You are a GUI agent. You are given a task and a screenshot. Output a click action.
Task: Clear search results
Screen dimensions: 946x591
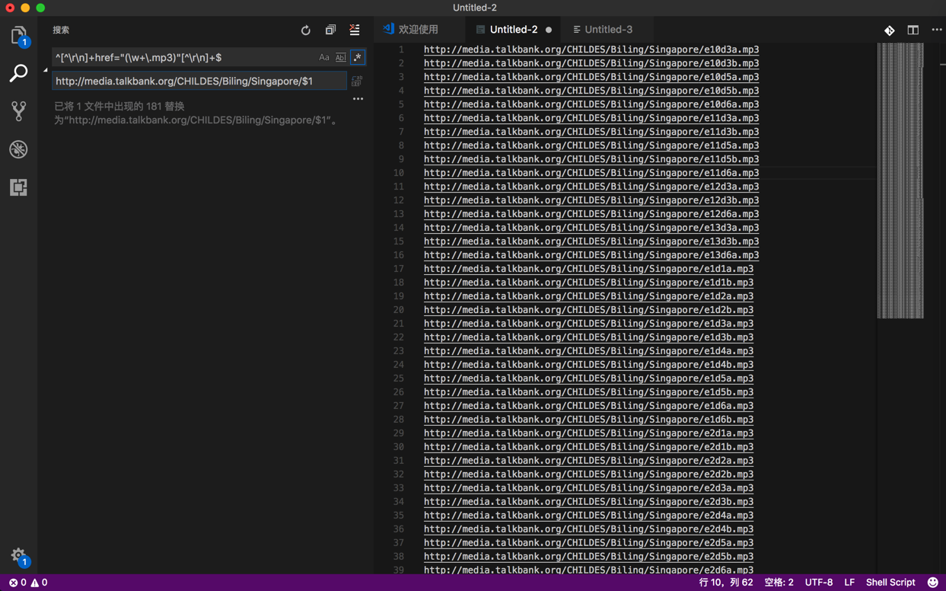point(355,30)
